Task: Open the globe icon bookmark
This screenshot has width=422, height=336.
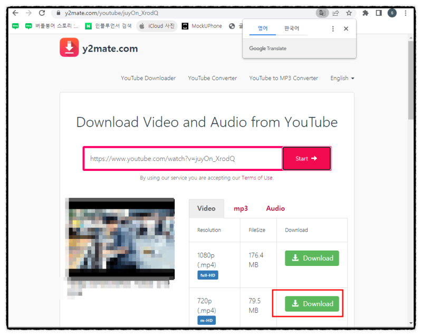Action: pos(232,26)
